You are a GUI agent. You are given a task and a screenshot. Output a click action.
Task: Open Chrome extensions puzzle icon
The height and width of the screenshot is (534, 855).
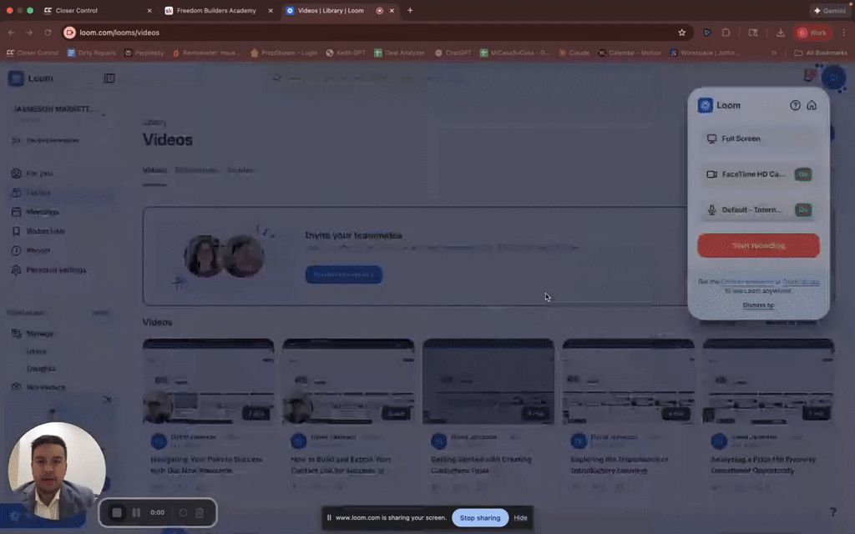[x=726, y=33]
